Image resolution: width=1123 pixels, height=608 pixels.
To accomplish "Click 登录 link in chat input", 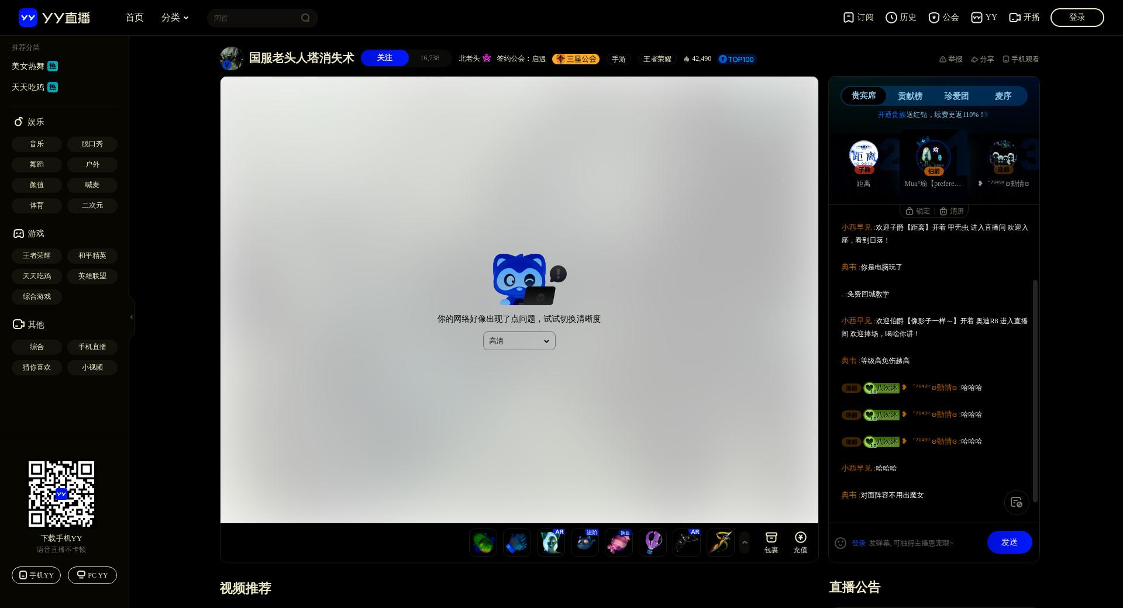I will click(859, 543).
